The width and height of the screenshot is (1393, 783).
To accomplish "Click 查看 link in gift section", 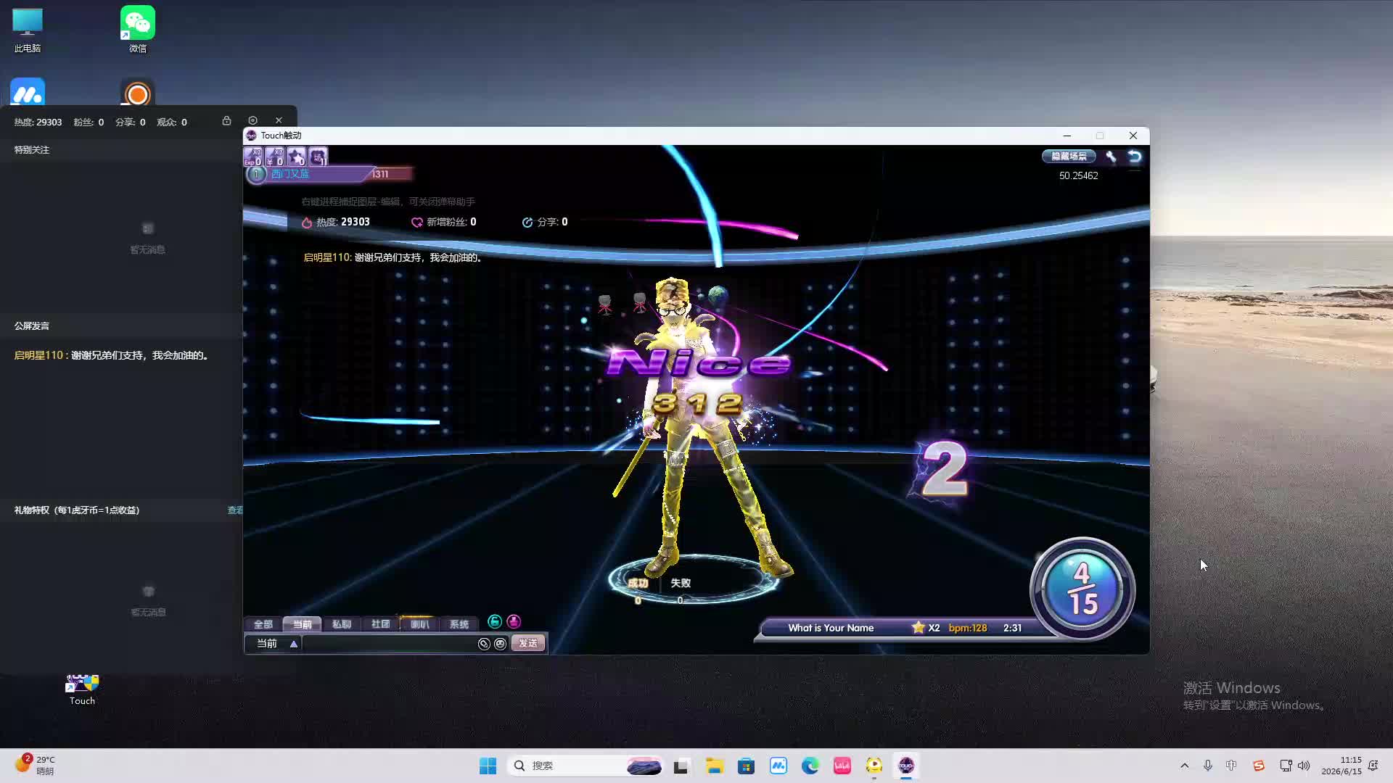I will pos(235,510).
